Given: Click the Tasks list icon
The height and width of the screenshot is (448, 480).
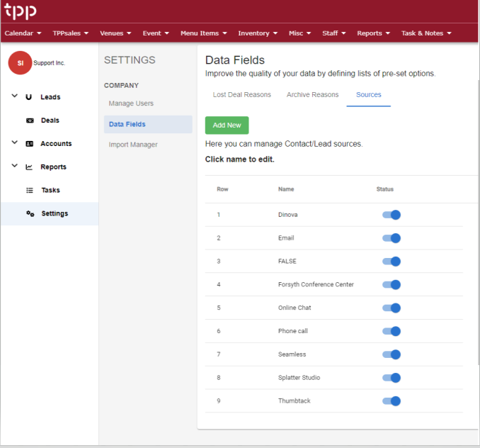Looking at the screenshot, I should (x=30, y=190).
